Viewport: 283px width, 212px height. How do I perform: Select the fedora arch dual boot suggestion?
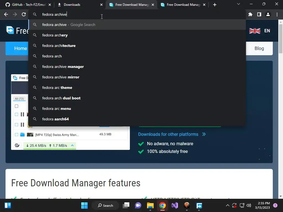coord(137,98)
